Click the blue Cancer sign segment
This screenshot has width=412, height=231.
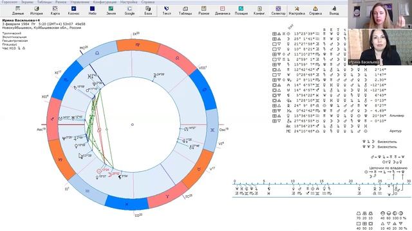205,90
